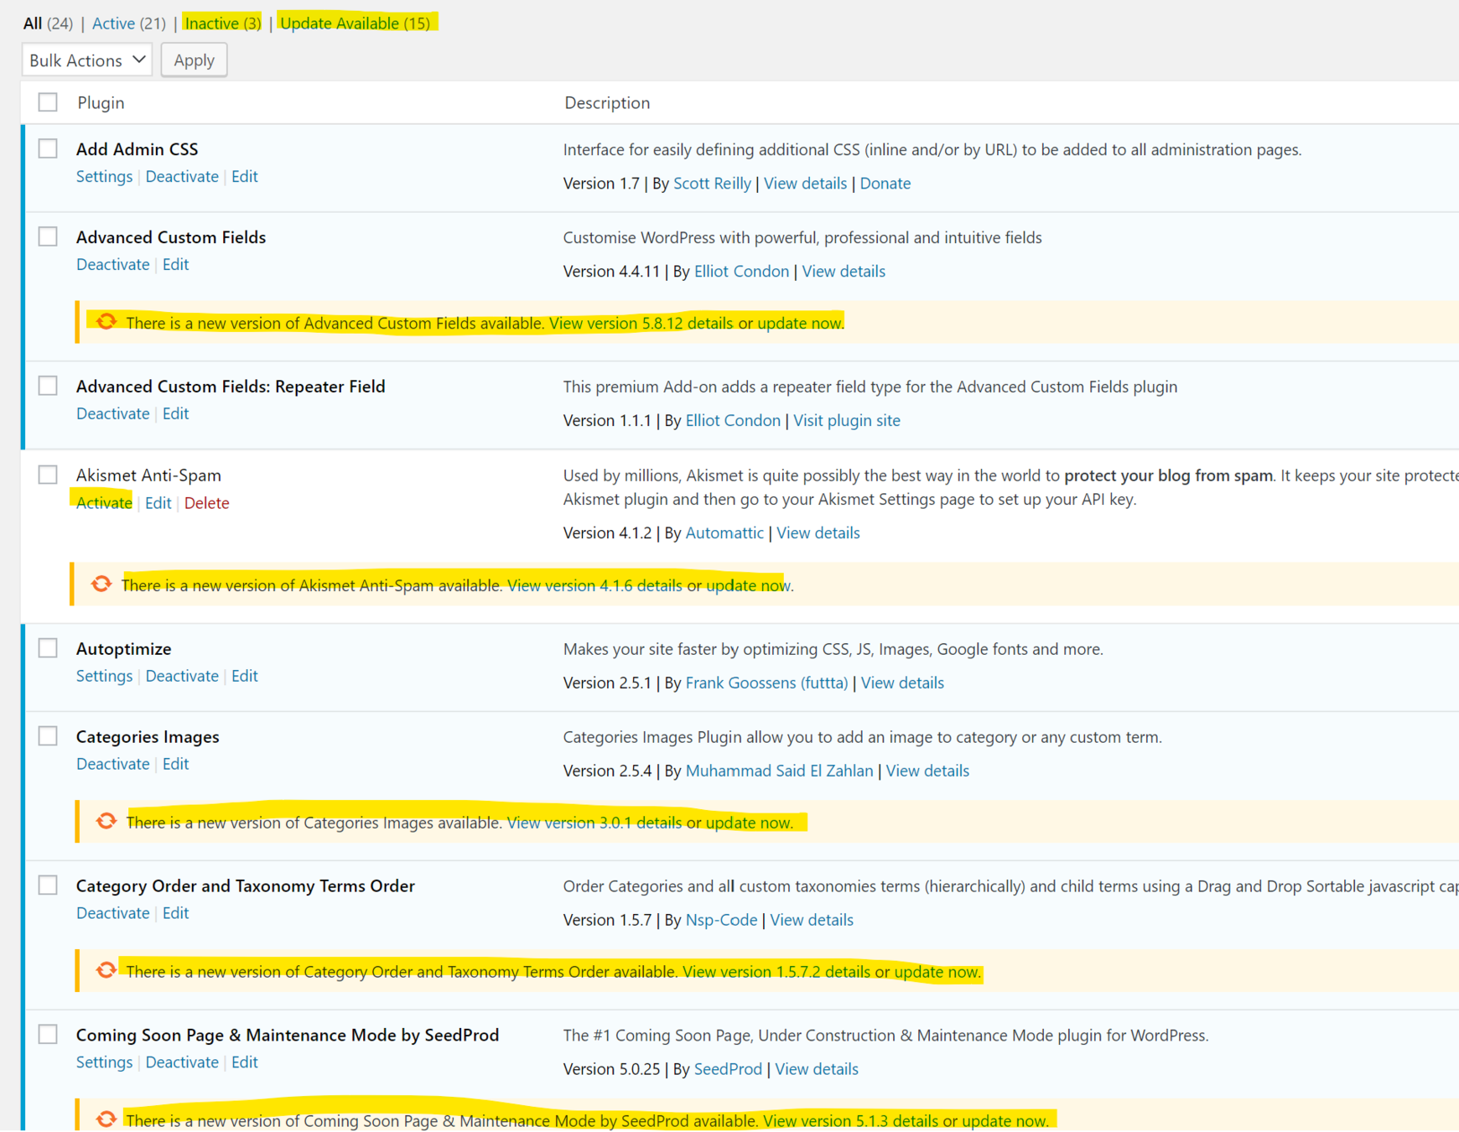This screenshot has width=1459, height=1132.
Task: View details for Add Admin CSS
Action: tap(805, 183)
